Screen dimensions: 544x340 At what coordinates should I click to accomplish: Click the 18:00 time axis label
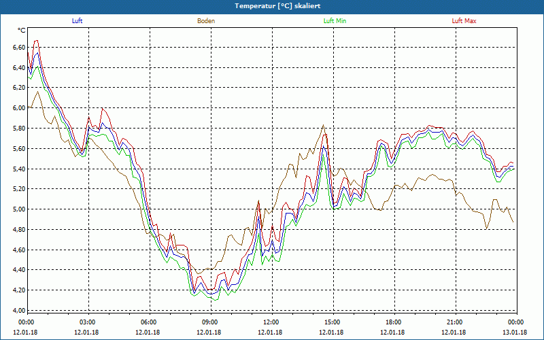(392, 322)
